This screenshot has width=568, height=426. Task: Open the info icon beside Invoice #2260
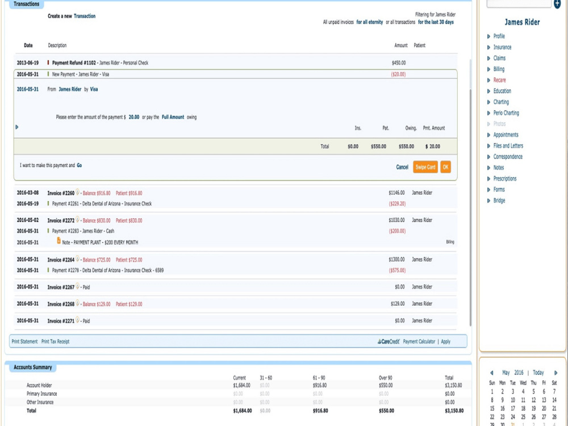[77, 193]
